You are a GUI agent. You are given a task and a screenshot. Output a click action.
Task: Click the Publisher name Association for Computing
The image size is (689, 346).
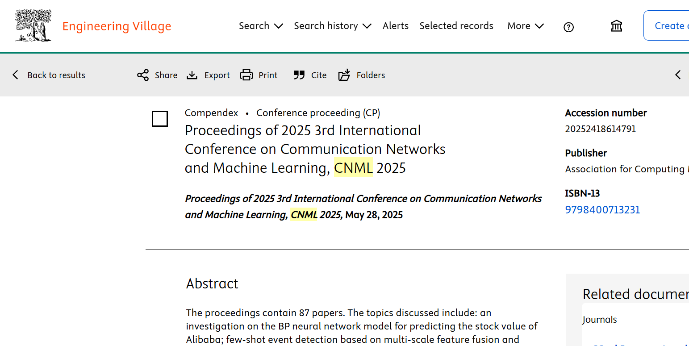click(x=627, y=169)
